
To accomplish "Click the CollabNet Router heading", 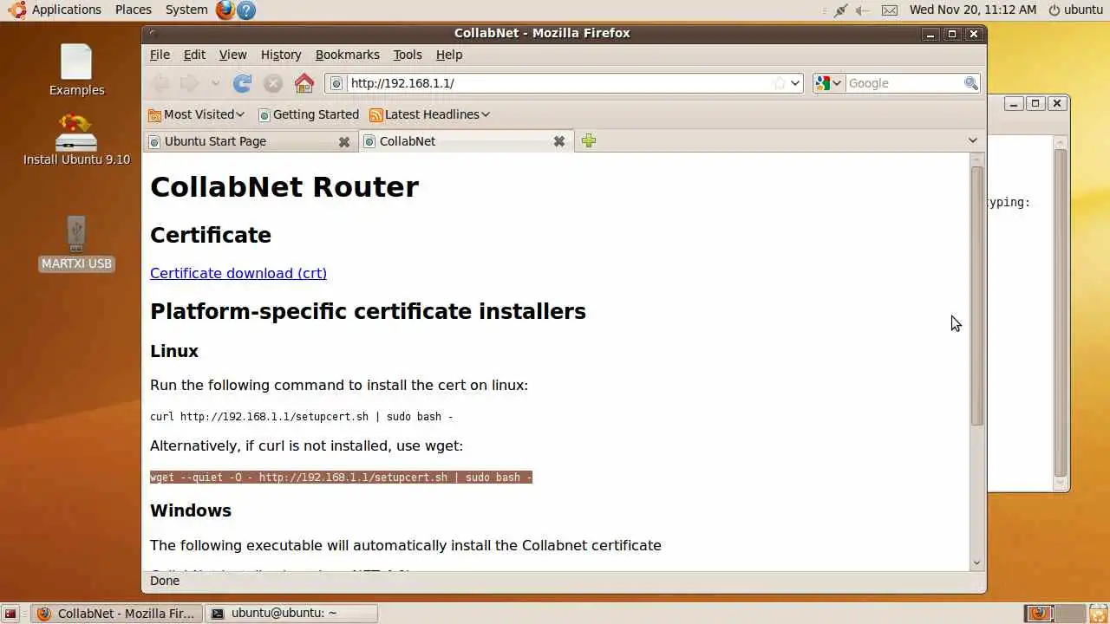I will [284, 187].
